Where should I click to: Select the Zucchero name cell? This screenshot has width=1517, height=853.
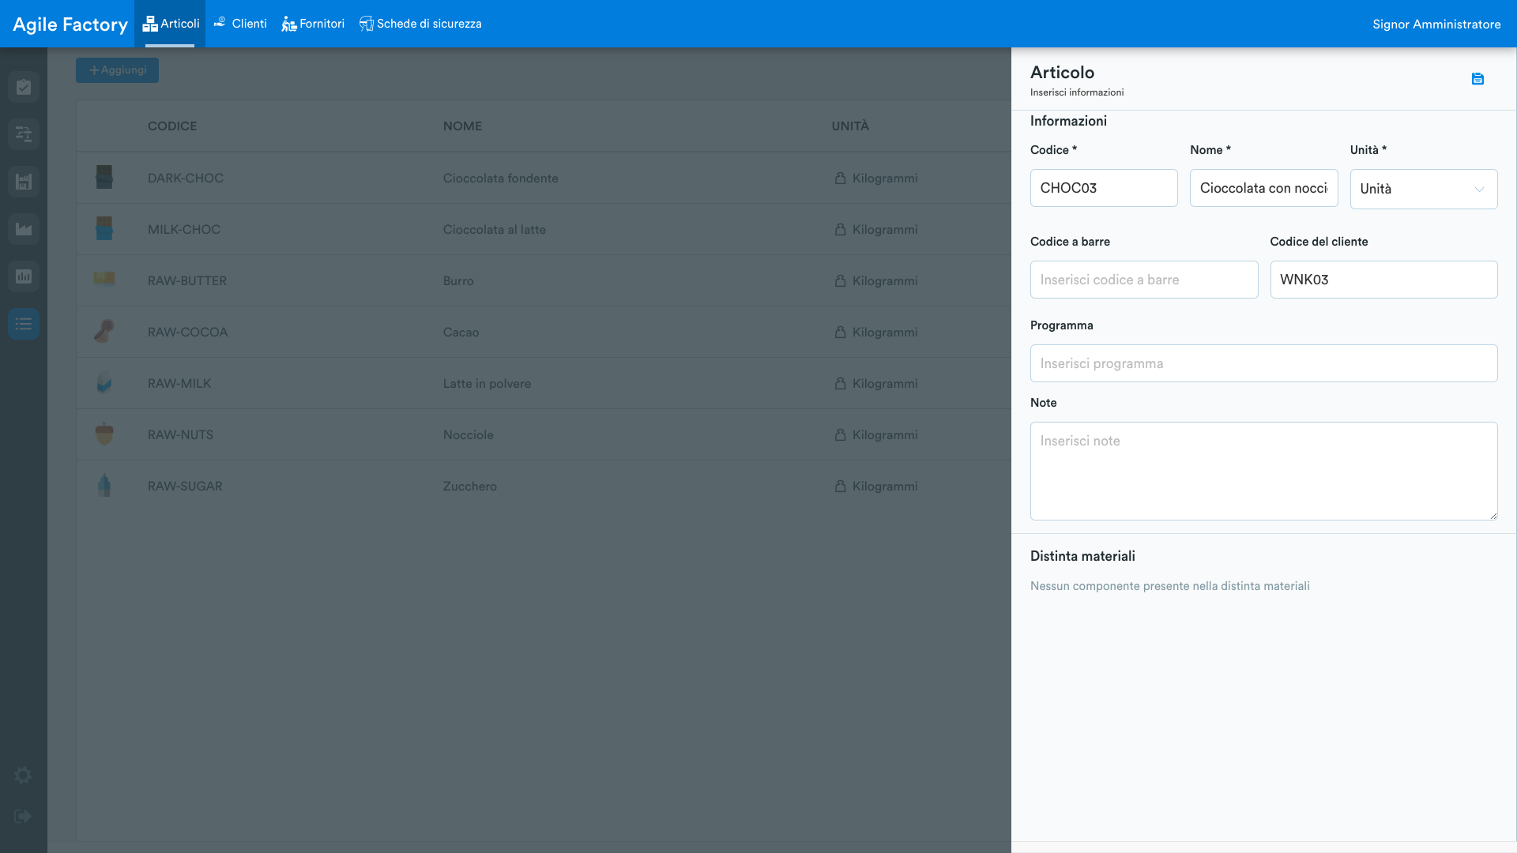[x=470, y=486]
